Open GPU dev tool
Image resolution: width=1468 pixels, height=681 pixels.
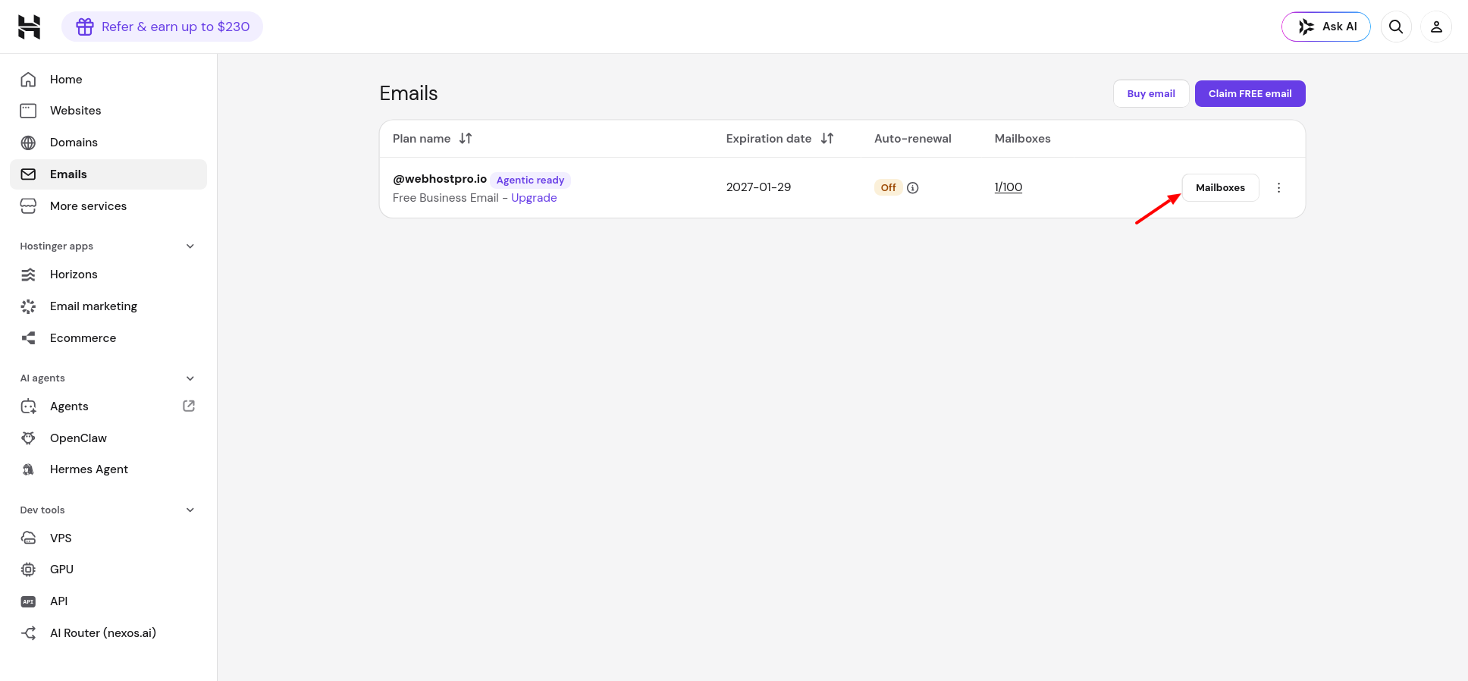[108, 570]
